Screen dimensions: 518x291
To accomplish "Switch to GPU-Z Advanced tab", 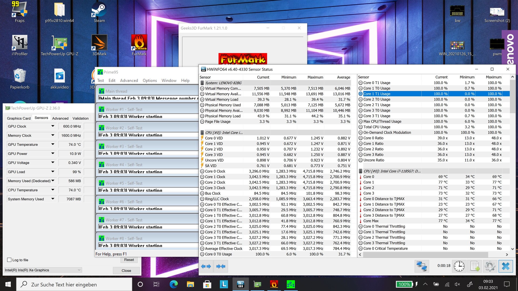I will (60, 118).
